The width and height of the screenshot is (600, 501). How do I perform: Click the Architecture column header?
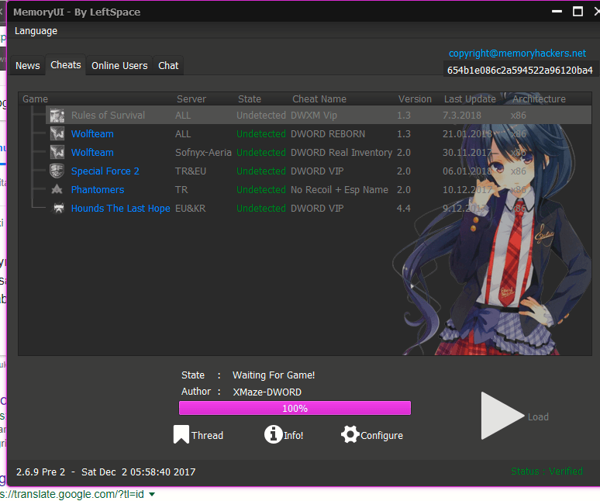click(539, 99)
